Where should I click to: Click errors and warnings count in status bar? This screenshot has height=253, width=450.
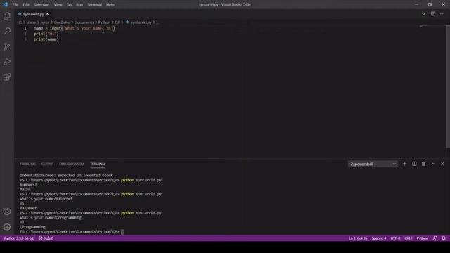pyautogui.click(x=46, y=238)
